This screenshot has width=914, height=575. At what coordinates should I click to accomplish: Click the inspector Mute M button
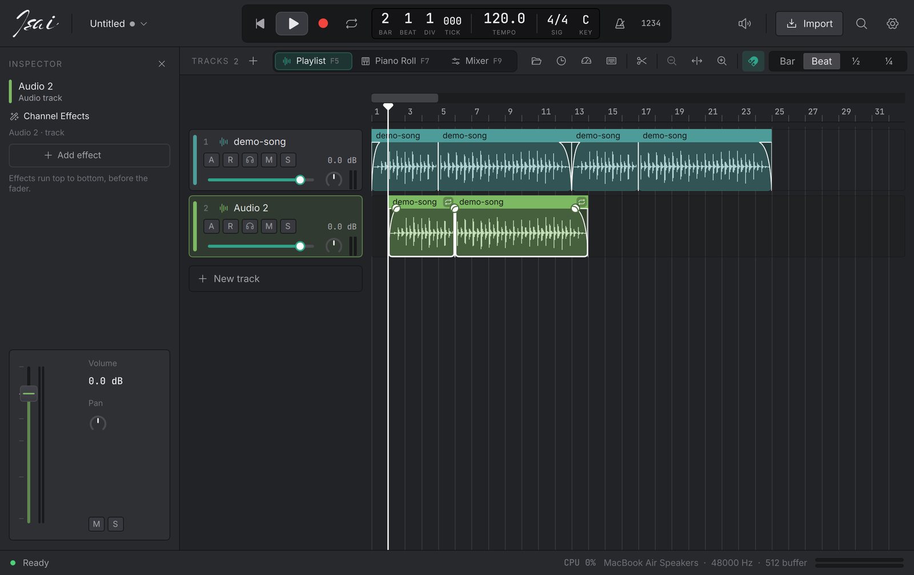pos(97,524)
